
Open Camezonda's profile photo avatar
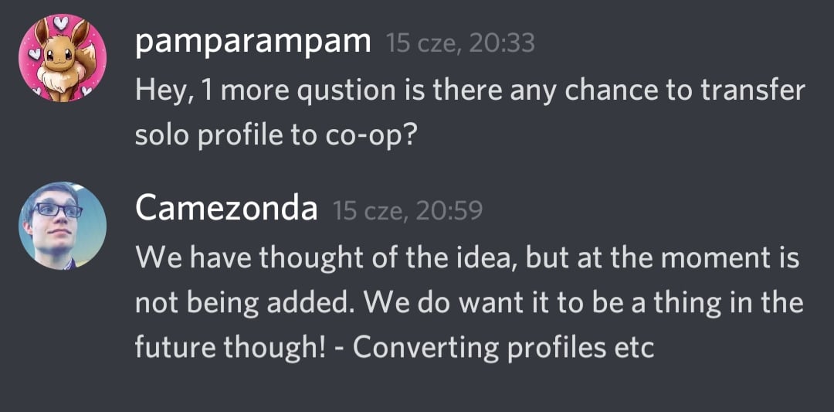[63, 226]
